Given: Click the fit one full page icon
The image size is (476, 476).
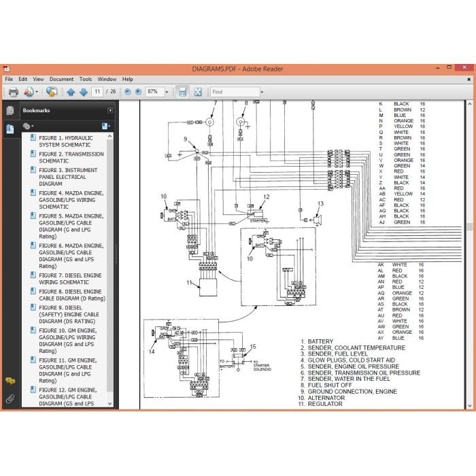Looking at the screenshot, I should coord(198,92).
